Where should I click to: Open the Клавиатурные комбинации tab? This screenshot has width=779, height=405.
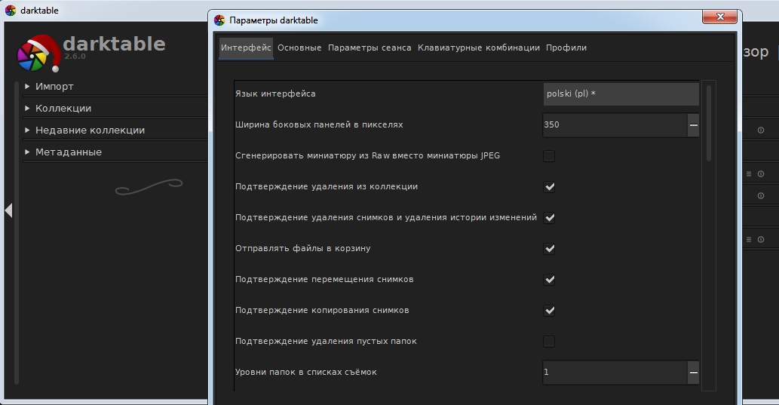pos(478,48)
